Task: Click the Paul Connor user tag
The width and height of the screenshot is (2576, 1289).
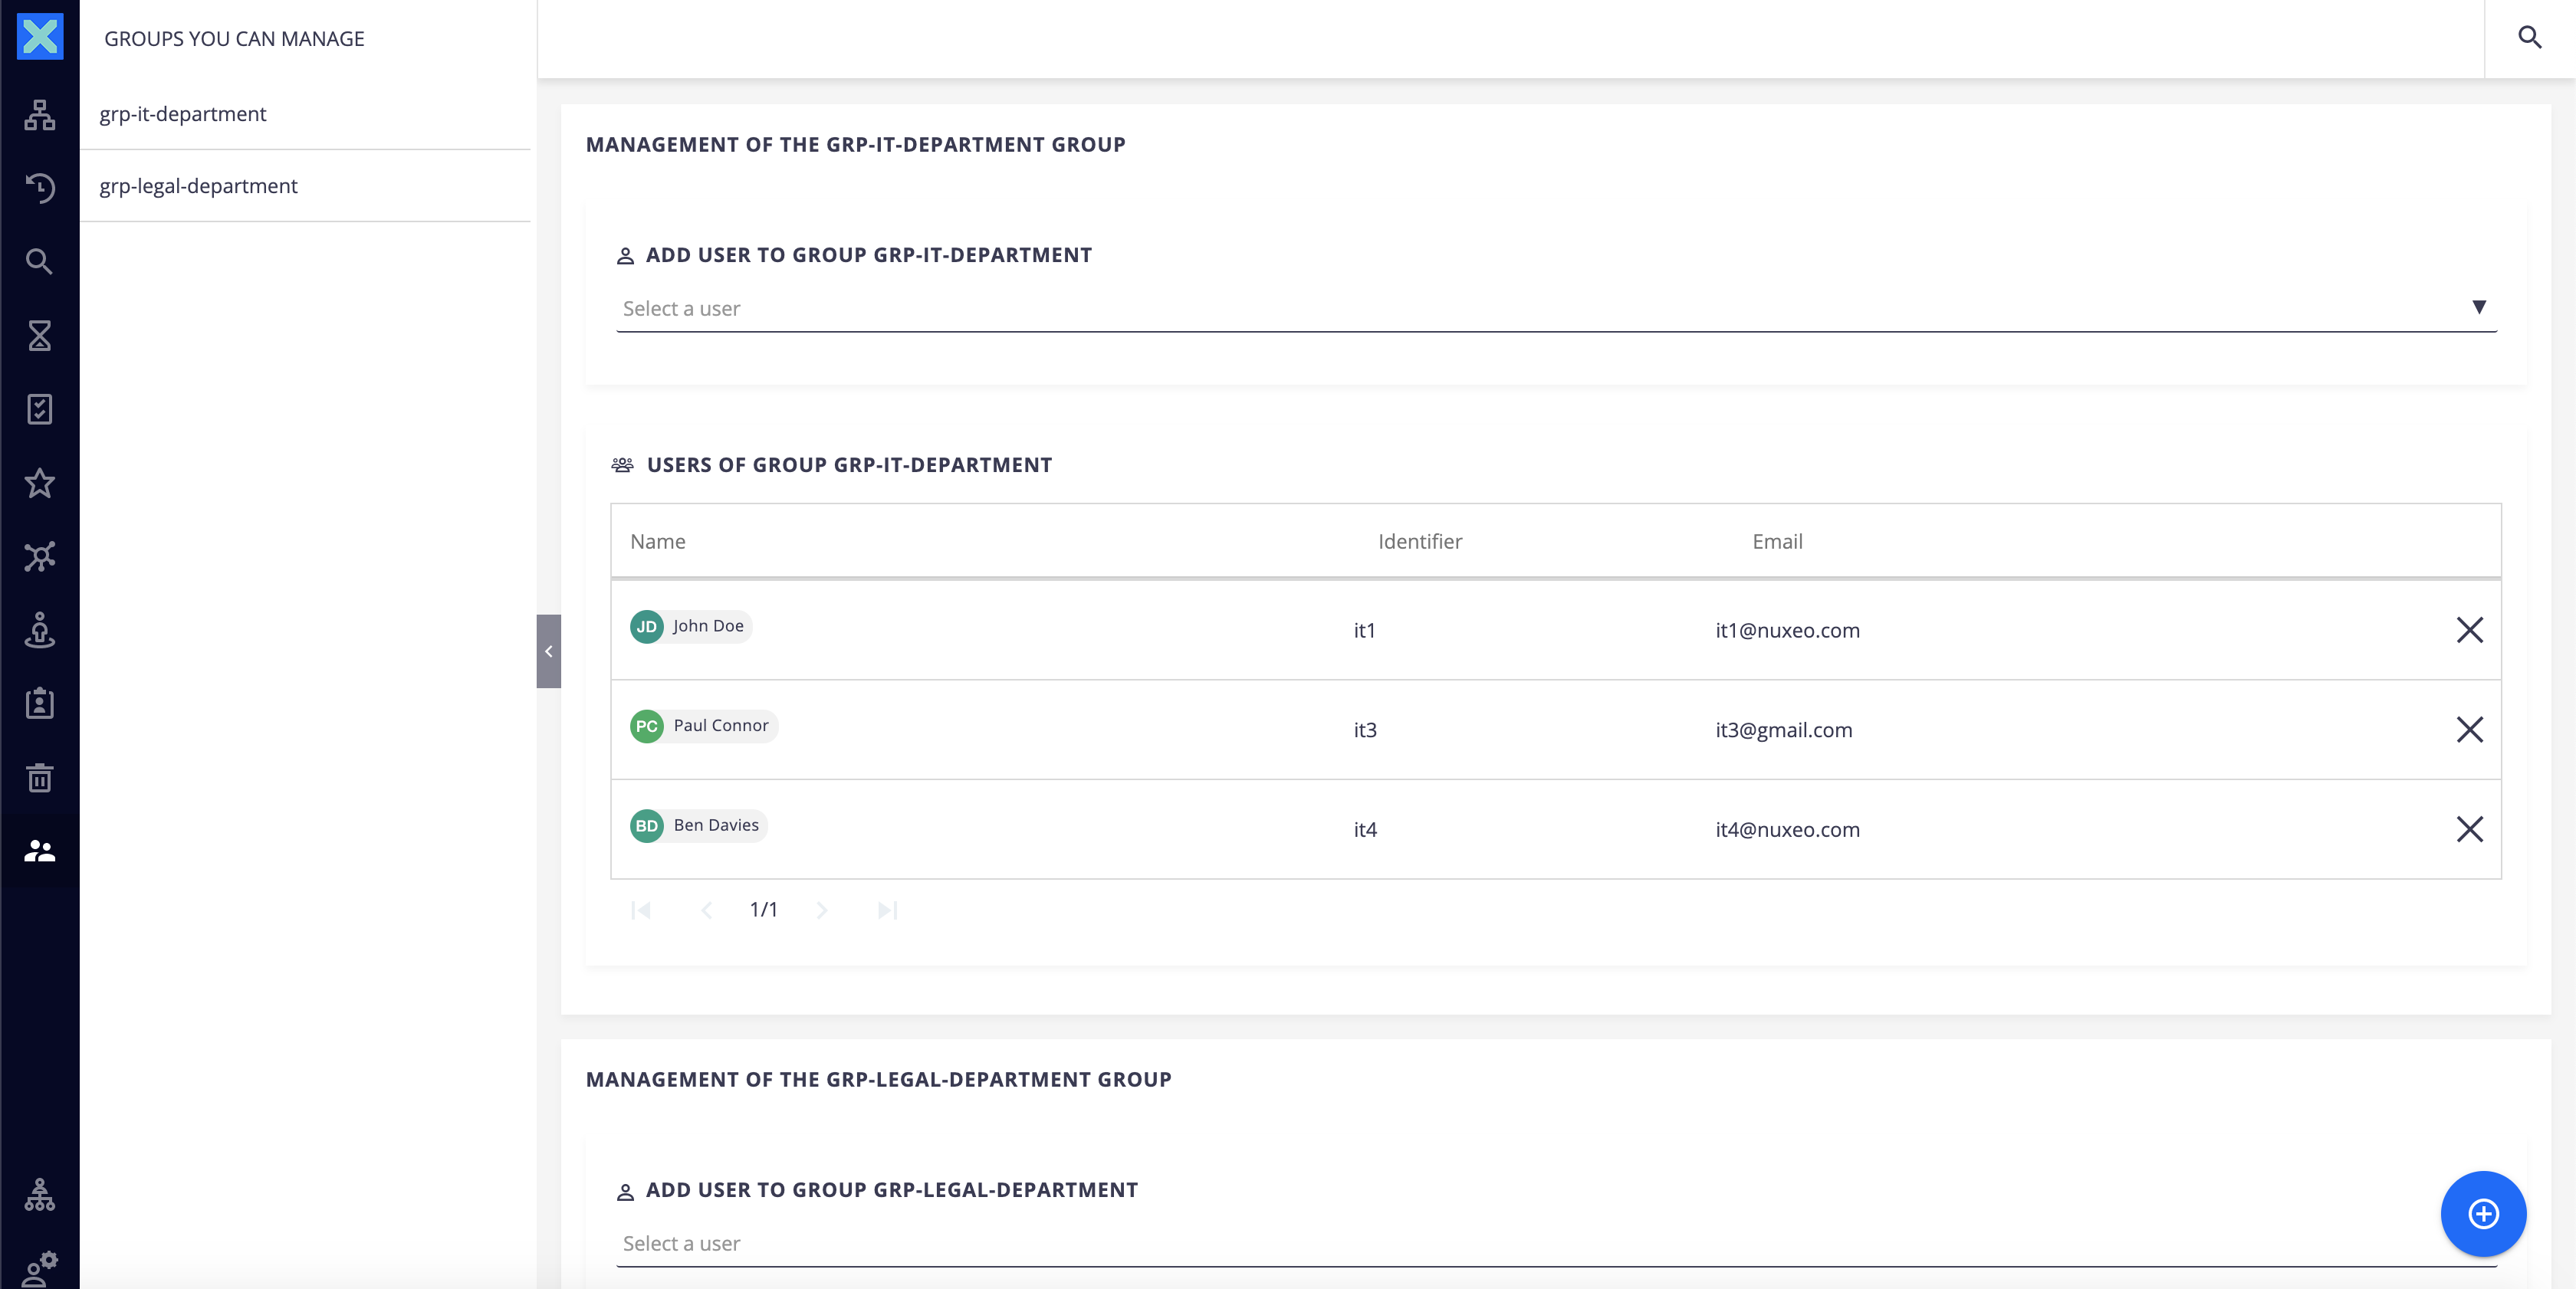Action: 704,726
